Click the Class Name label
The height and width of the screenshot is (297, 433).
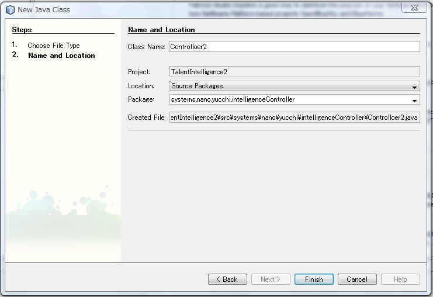pyautogui.click(x=147, y=47)
